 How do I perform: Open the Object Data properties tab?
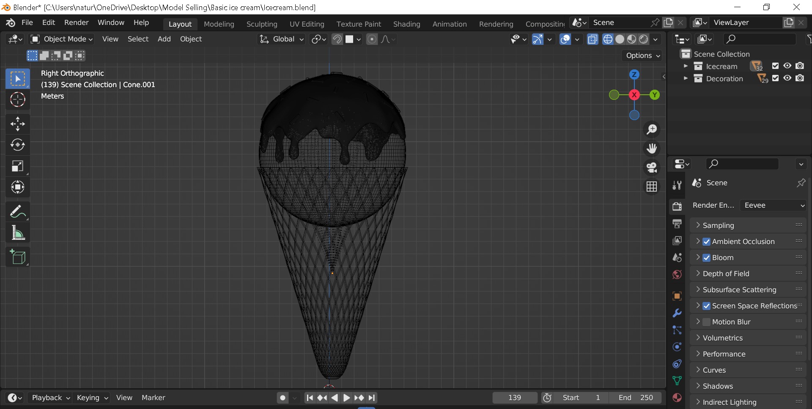677,381
